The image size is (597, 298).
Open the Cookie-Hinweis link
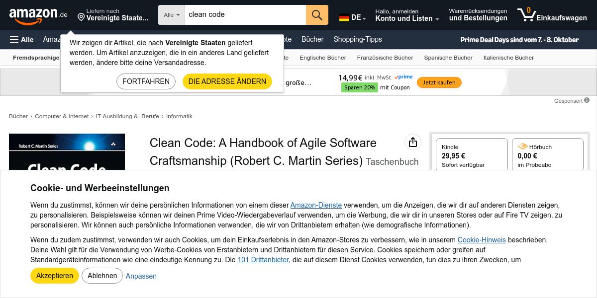coord(482,240)
